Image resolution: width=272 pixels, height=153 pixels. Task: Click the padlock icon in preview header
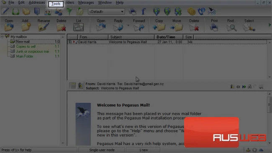click(250, 87)
